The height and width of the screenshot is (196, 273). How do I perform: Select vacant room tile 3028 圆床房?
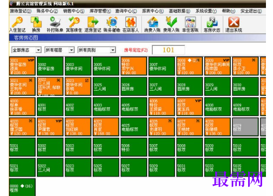click(190, 86)
